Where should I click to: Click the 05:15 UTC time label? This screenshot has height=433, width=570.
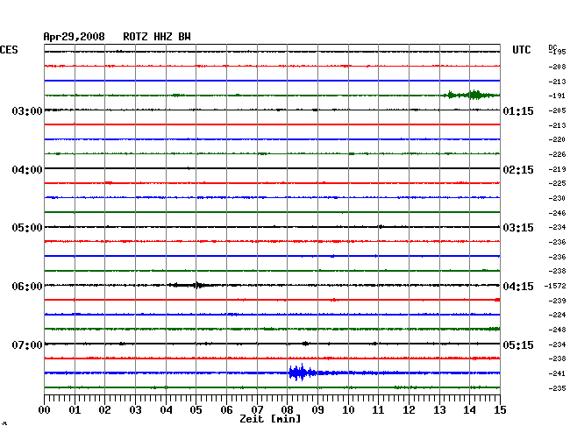(x=518, y=344)
